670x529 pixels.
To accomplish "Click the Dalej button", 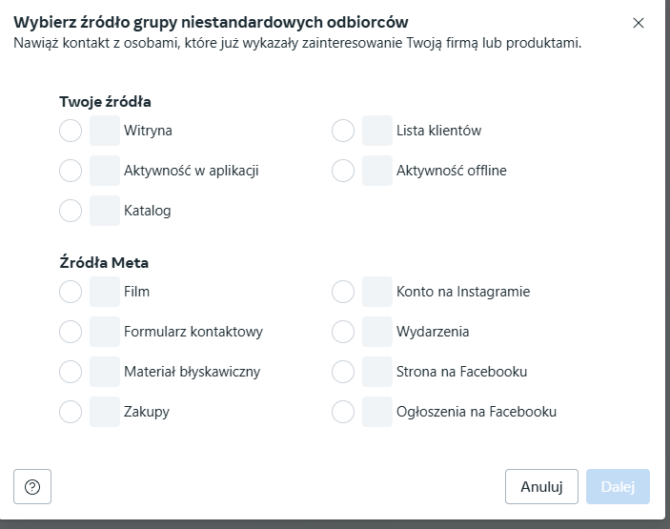I will click(x=618, y=486).
